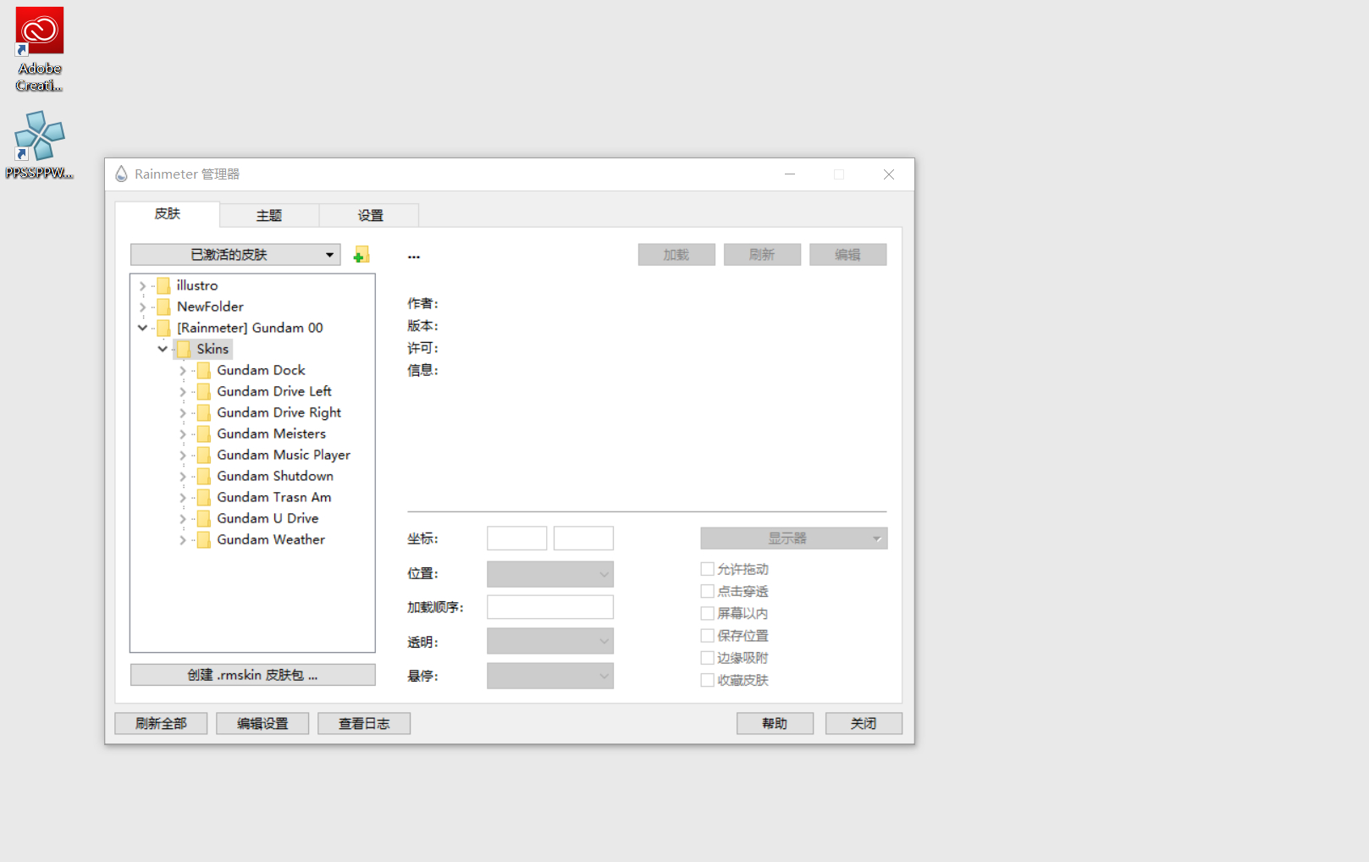This screenshot has width=1369, height=862.
Task: Open the 悬停 combo box
Action: tap(549, 676)
